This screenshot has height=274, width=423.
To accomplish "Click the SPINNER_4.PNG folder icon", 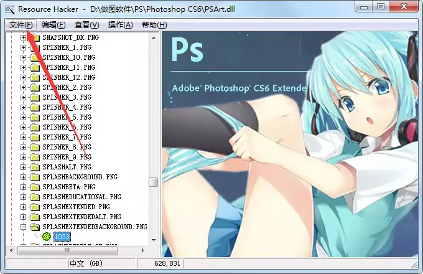I will tap(35, 108).
